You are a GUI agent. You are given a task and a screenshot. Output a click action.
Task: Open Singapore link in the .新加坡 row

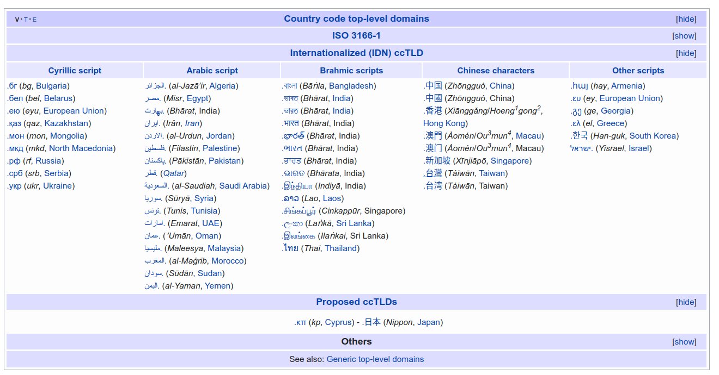pos(510,161)
